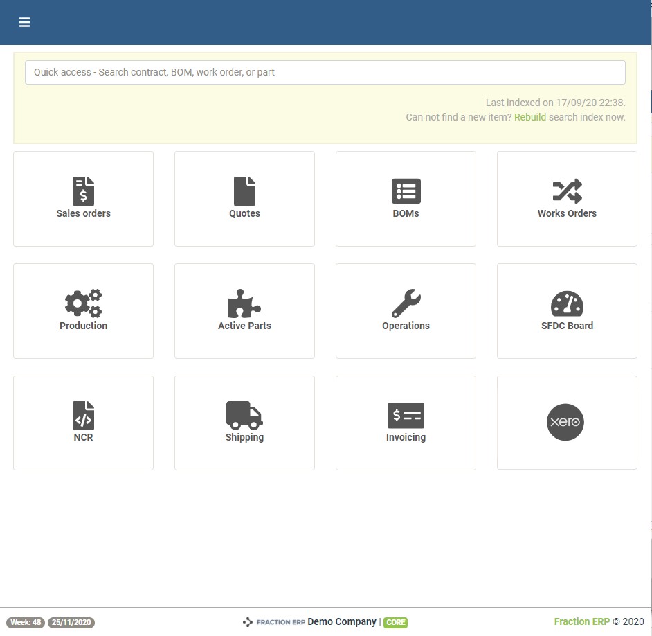Follow the Fraction ERP footer link
This screenshot has width=652, height=636.
[x=581, y=621]
